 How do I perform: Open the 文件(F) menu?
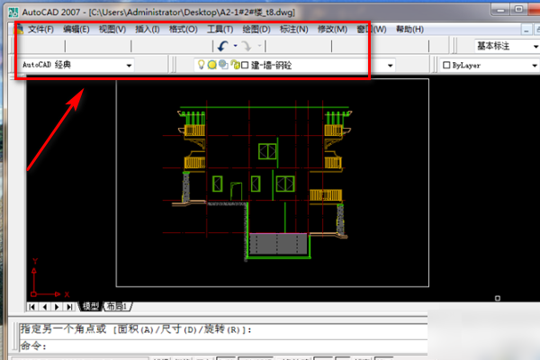[x=40, y=30]
